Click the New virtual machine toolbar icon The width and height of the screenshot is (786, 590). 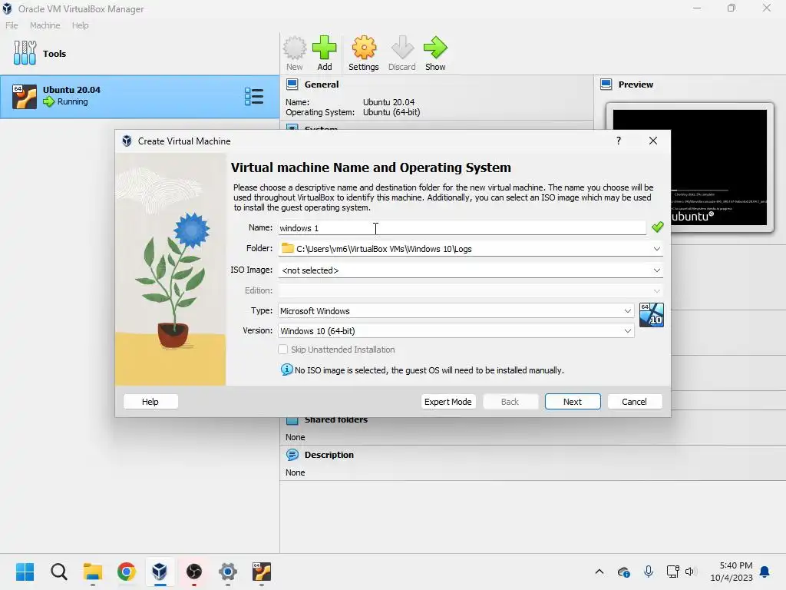294,48
